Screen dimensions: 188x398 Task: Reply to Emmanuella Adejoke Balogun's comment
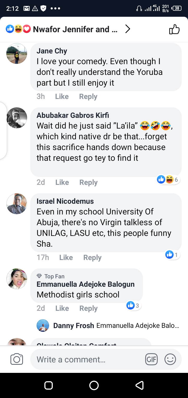(x=89, y=308)
